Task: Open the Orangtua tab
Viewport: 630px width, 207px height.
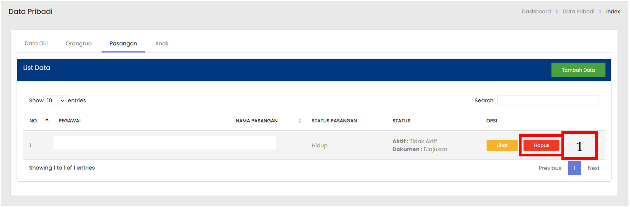Action: 79,44
